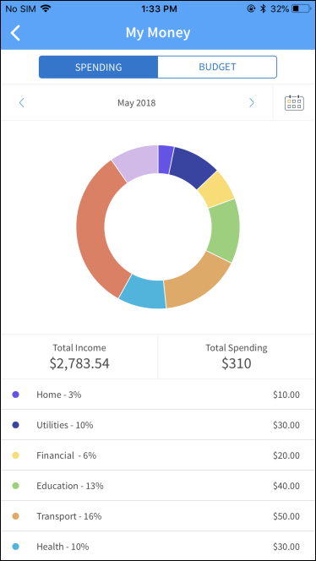Tap the Wi-Fi icon in status bar
Image resolution: width=316 pixels, height=561 pixels.
45,8
